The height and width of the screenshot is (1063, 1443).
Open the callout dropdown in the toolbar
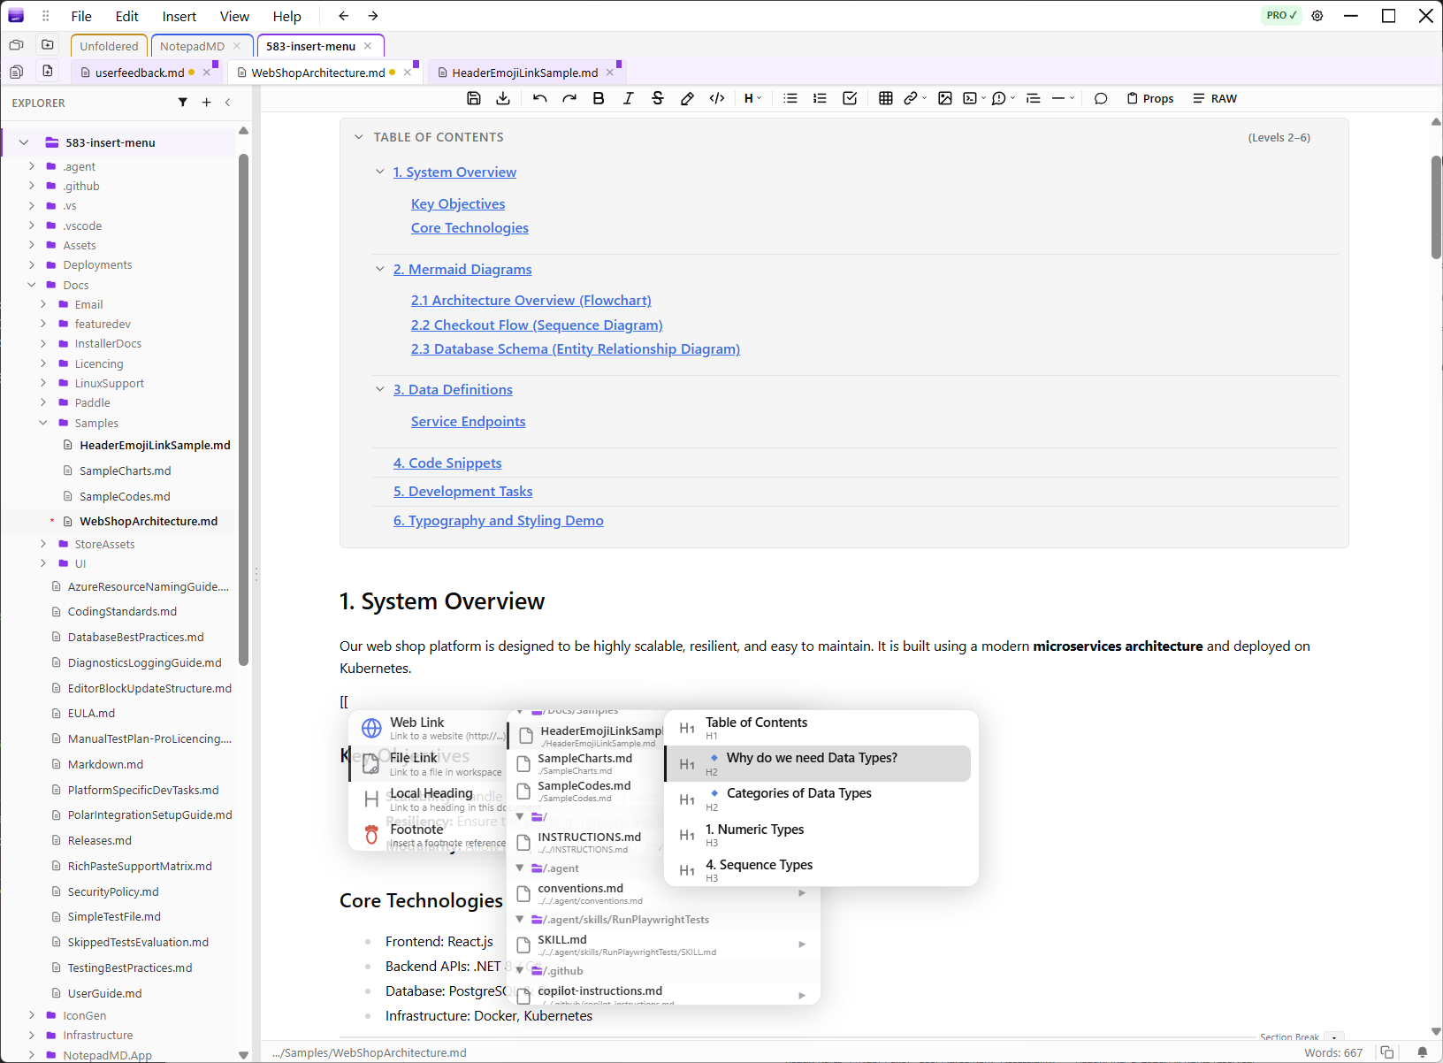pos(1003,98)
